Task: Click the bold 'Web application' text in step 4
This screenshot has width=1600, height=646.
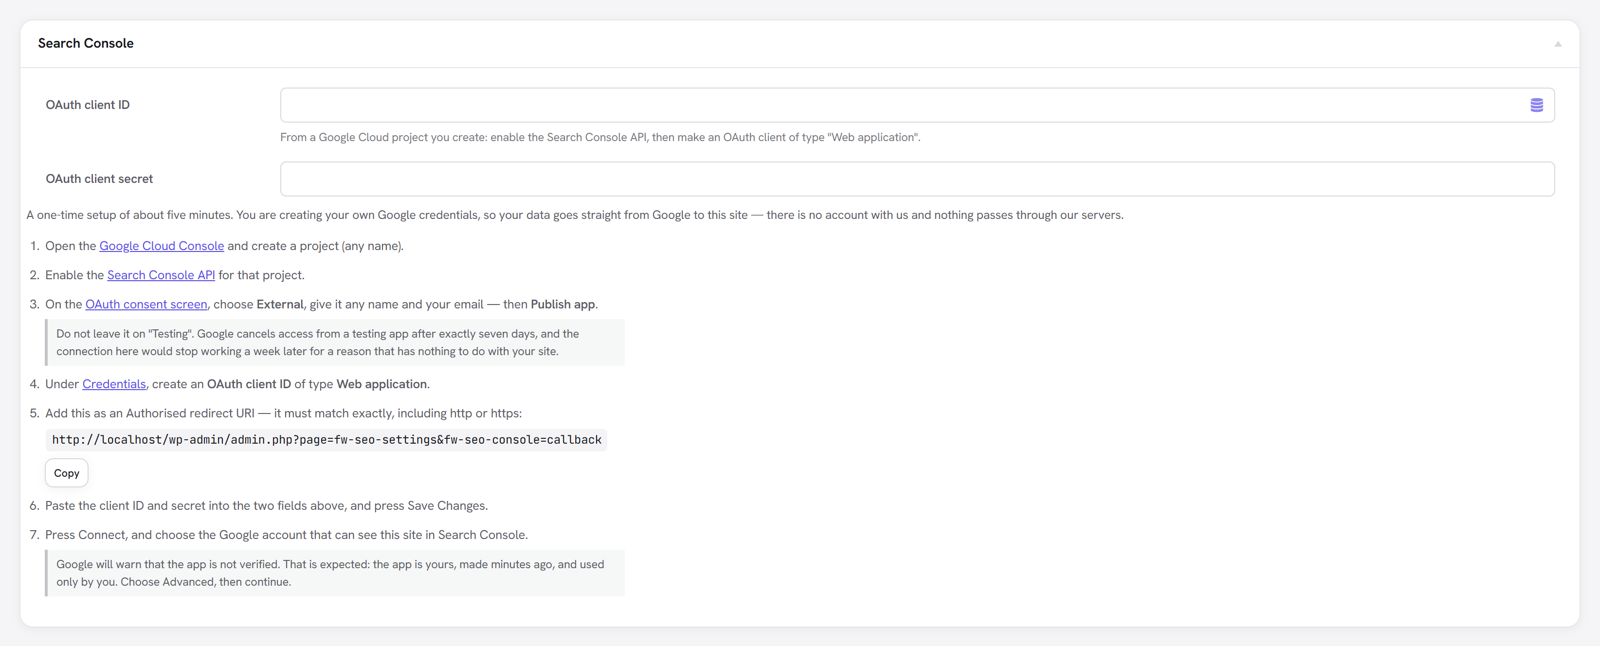Action: tap(382, 384)
